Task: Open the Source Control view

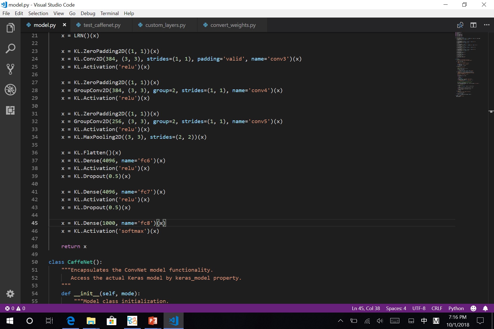Action: 10,69
